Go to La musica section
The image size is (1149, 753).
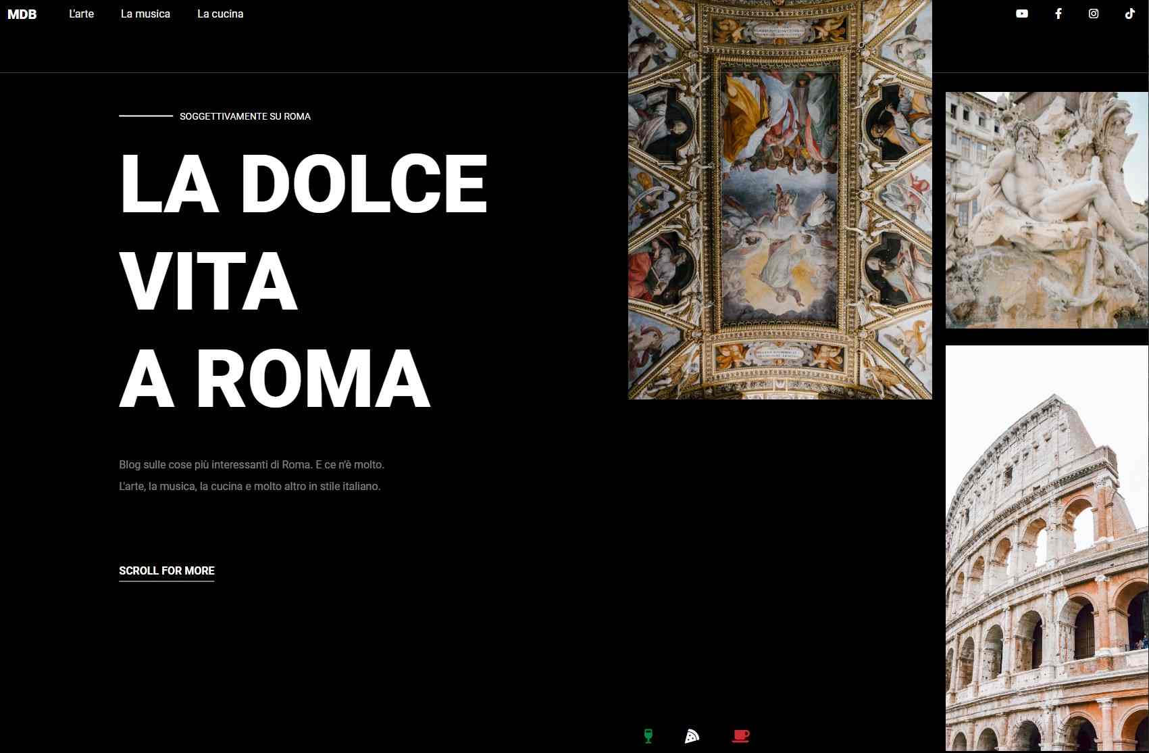click(x=145, y=14)
